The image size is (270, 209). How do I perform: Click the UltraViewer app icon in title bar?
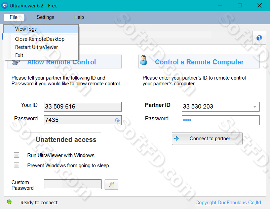(x=4, y=5)
